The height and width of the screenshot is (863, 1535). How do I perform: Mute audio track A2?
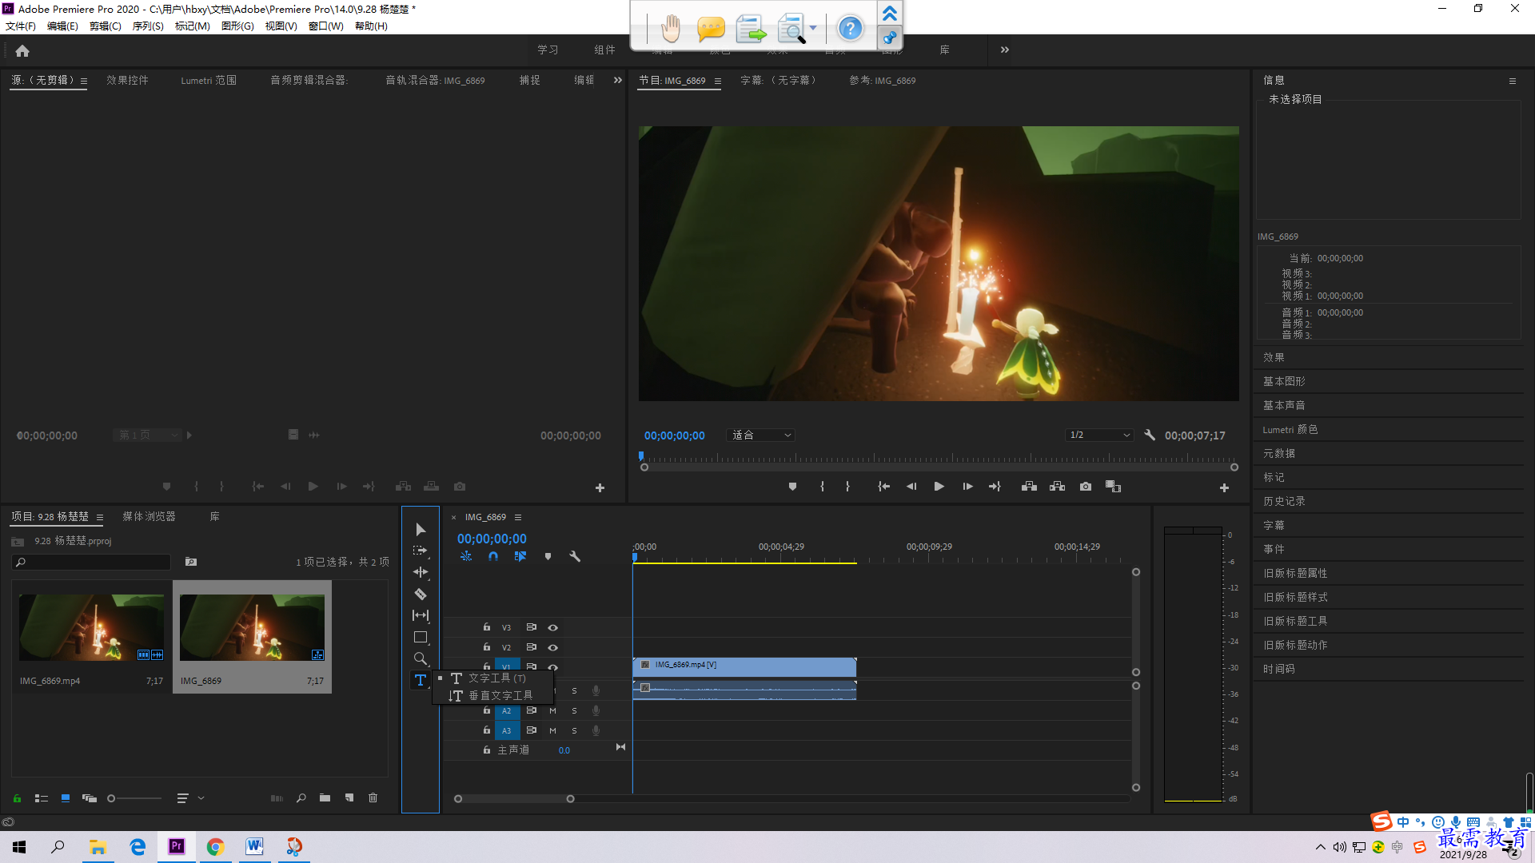coord(552,710)
